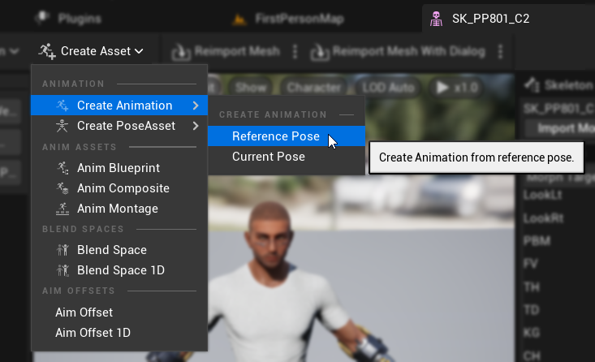The width and height of the screenshot is (595, 362).
Task: Open the x1.0 playback speed menu
Action: pos(458,87)
